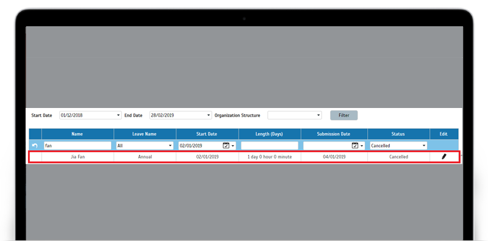Sort by the Length (Days) column header
The height and width of the screenshot is (241, 488).
point(270,134)
